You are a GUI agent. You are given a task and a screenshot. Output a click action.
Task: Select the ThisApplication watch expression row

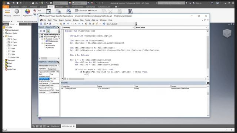coord(134,88)
